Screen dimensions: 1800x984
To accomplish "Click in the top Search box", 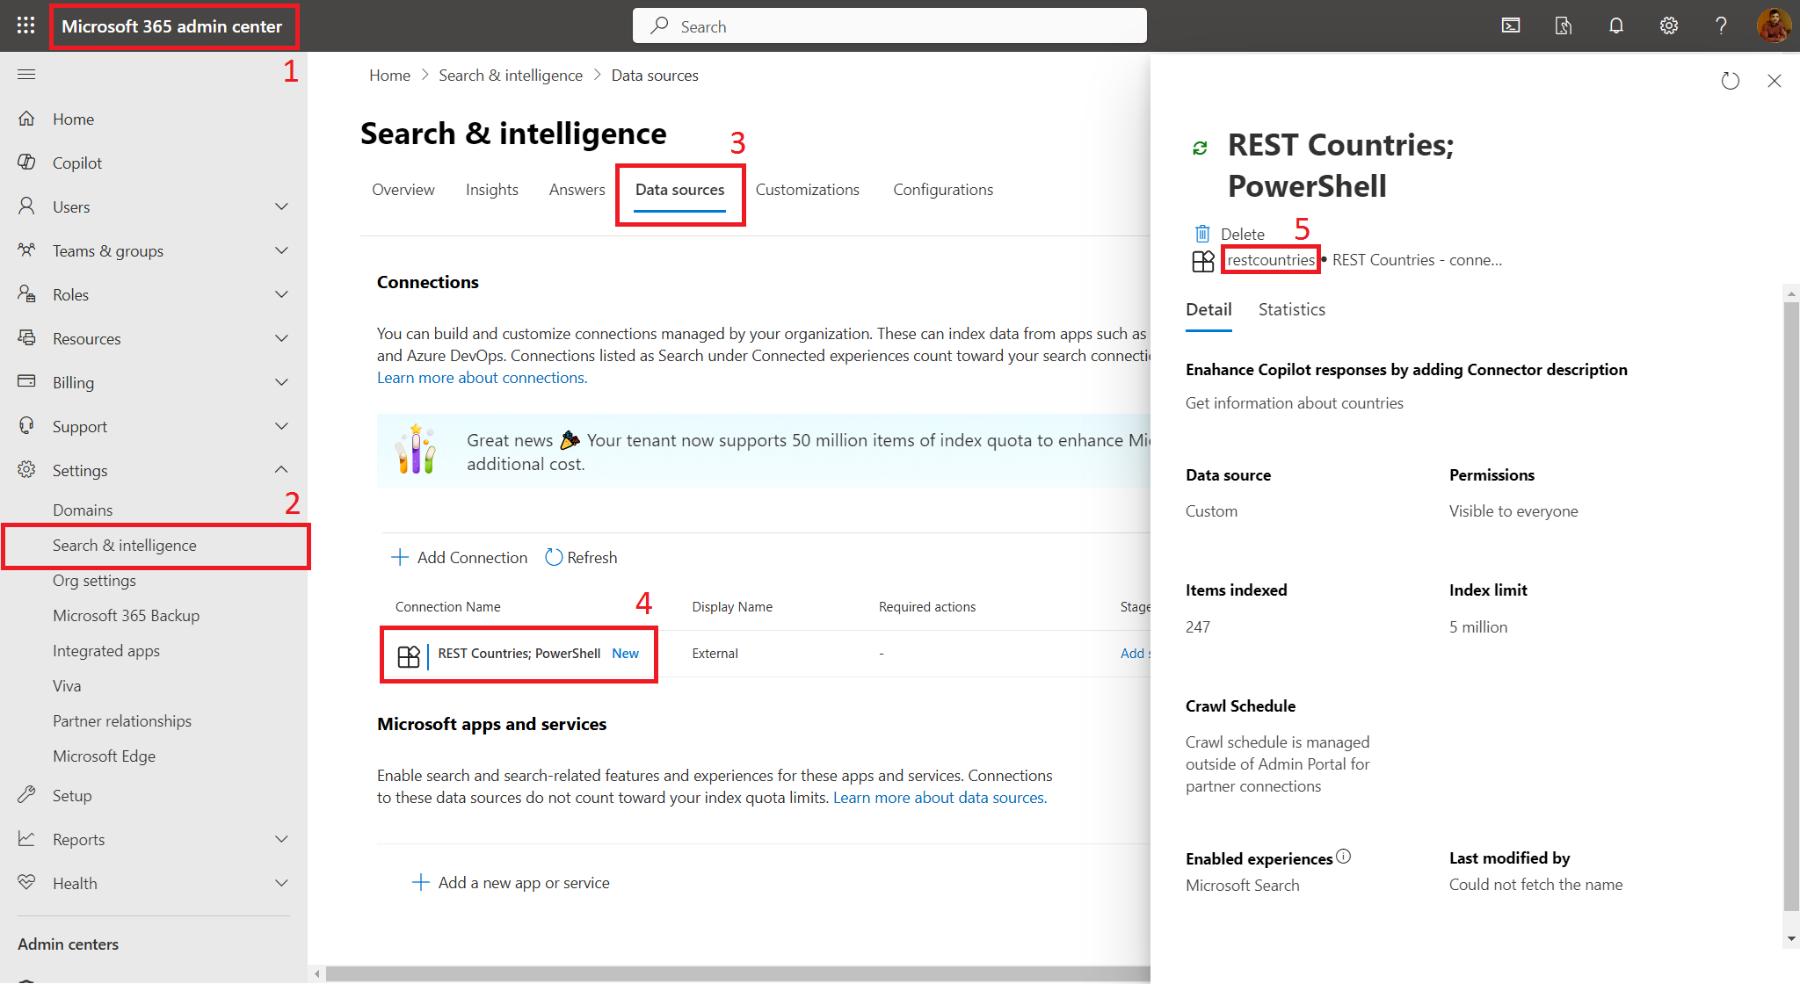I will (x=889, y=26).
